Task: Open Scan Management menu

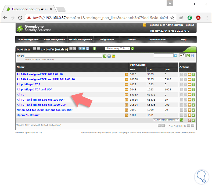Action: (28, 39)
